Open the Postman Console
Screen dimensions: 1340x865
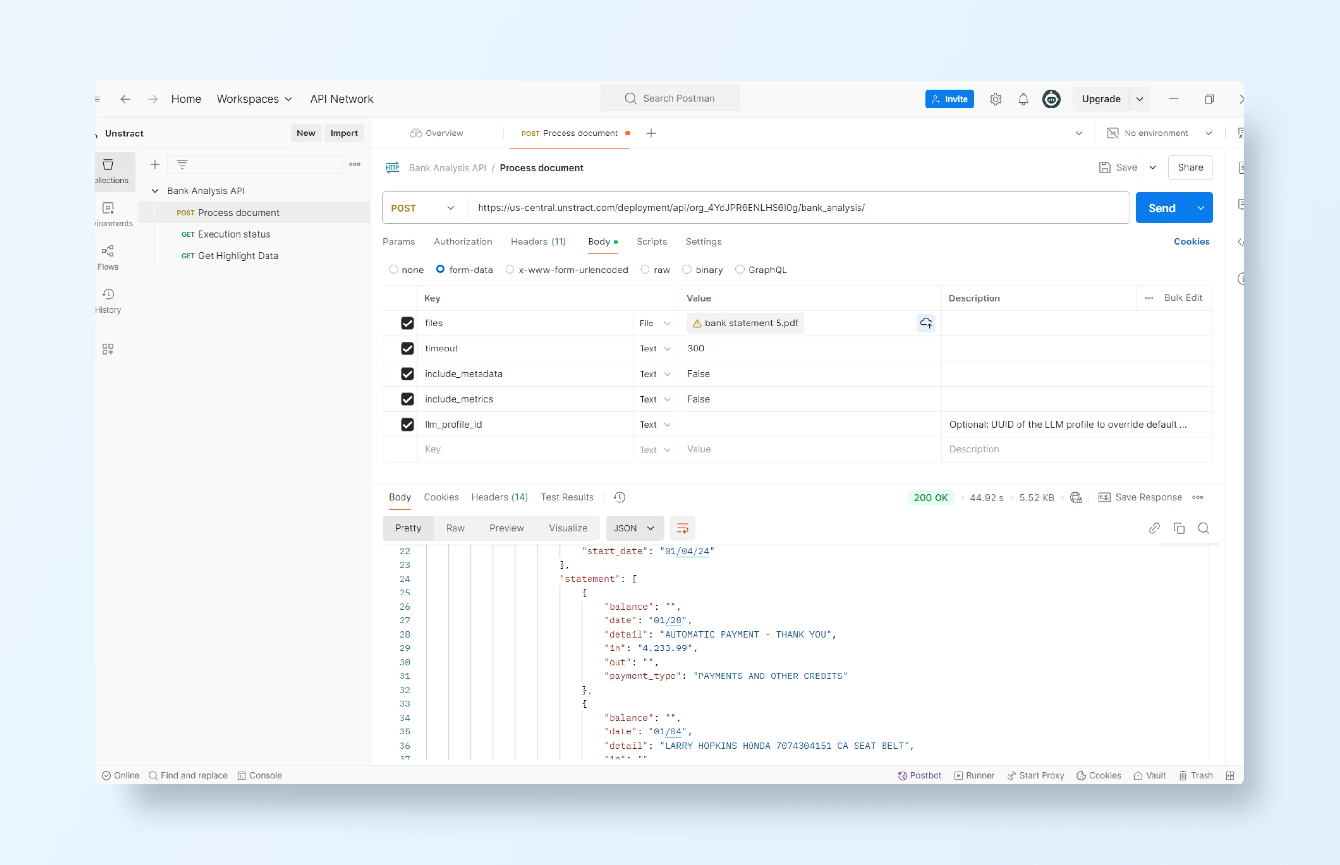pyautogui.click(x=260, y=775)
